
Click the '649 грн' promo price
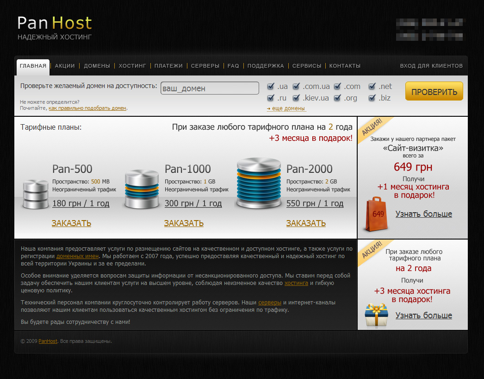click(413, 167)
